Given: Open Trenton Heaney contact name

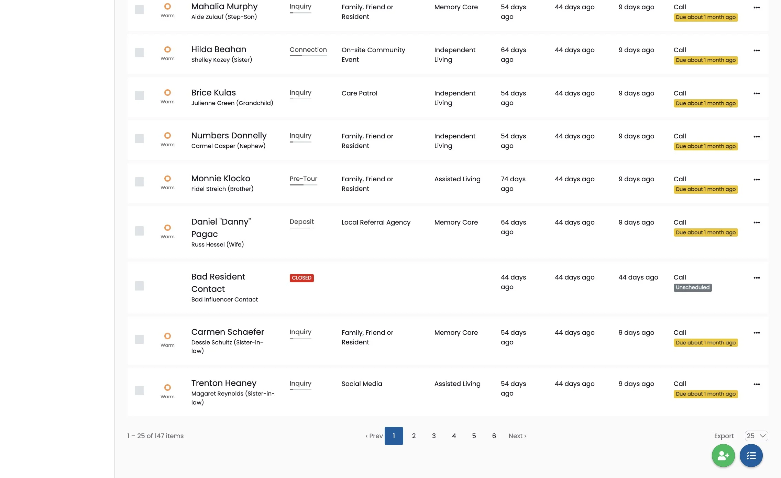Looking at the screenshot, I should click(224, 383).
